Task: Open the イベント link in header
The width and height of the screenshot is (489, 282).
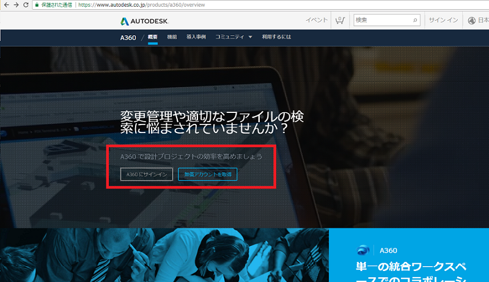Action: [317, 20]
